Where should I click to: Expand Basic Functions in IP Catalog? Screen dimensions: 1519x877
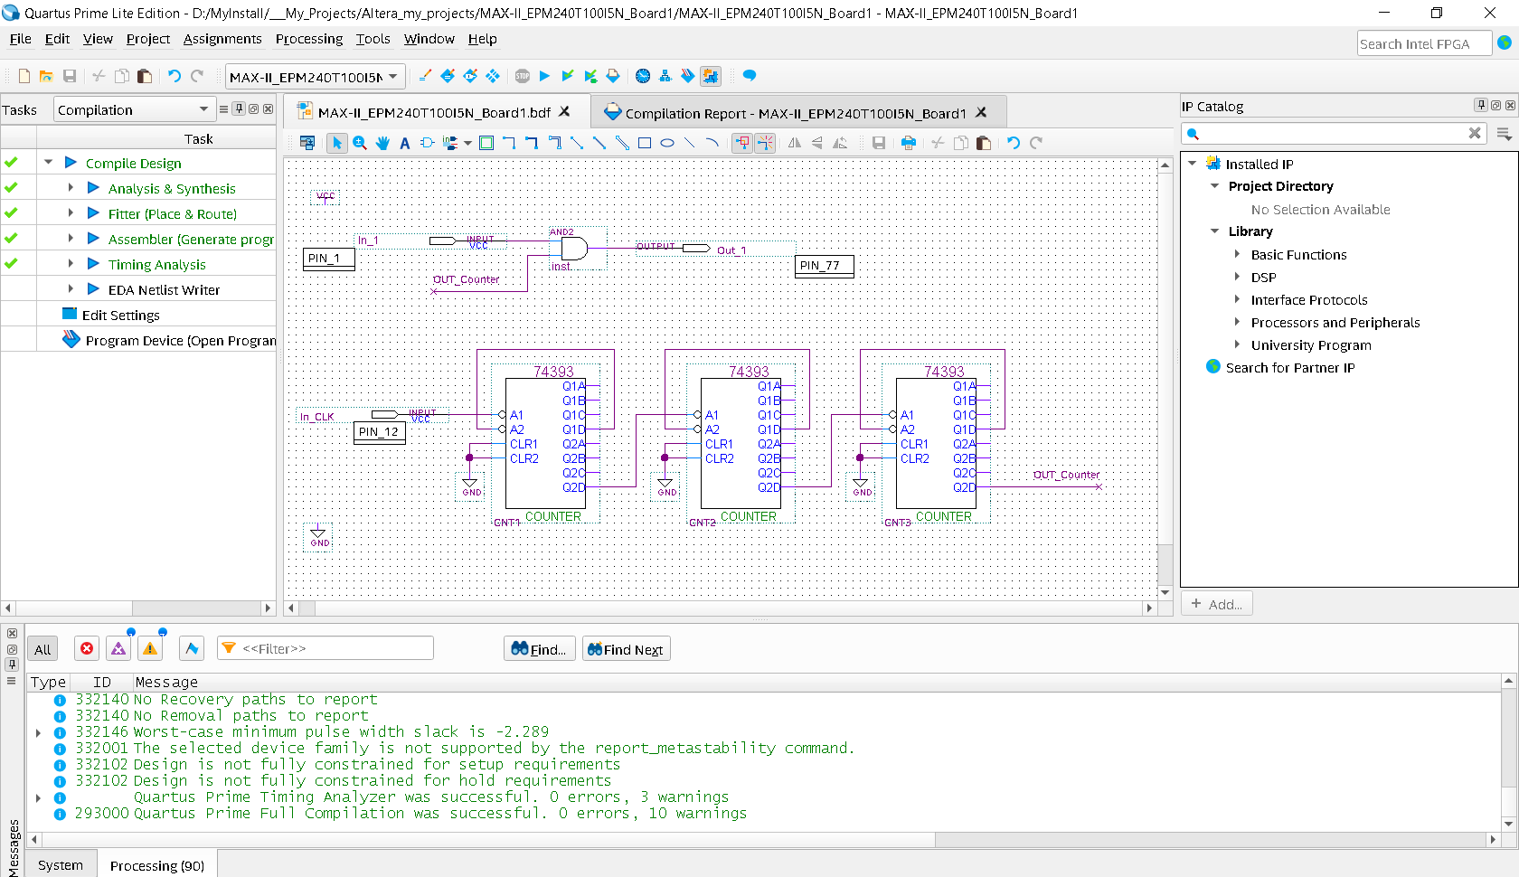point(1237,254)
